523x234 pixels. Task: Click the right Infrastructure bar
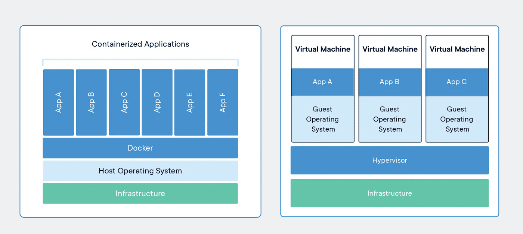click(390, 193)
